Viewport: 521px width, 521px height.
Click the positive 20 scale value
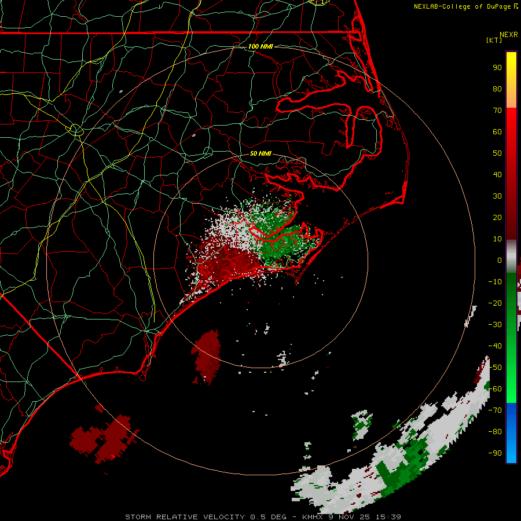(497, 218)
